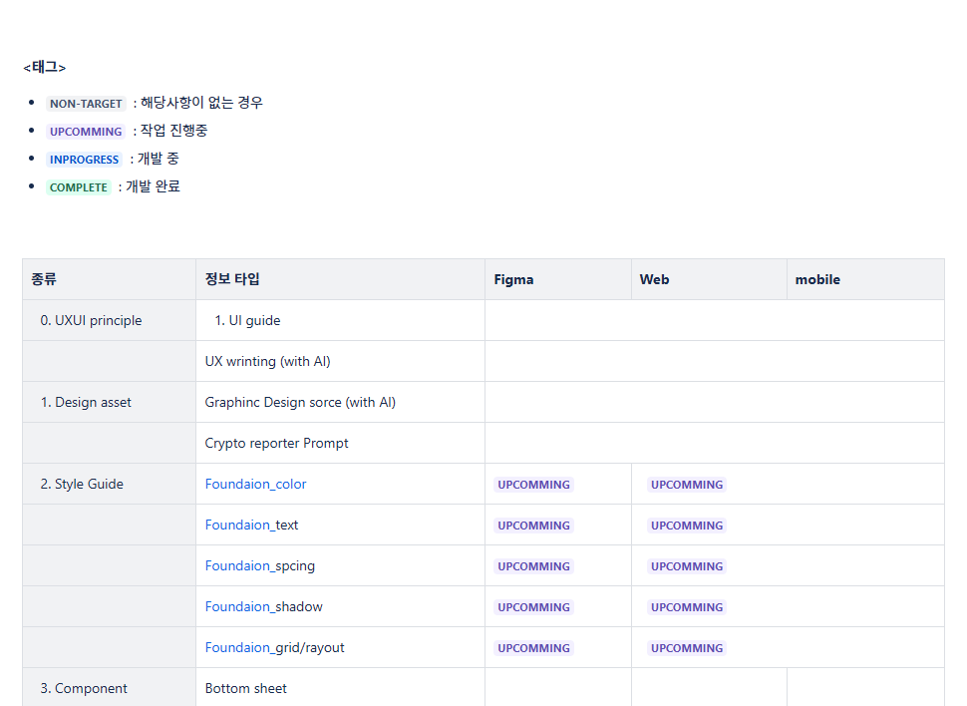Select the mobile column header
The width and height of the screenshot is (967, 706).
click(x=817, y=279)
